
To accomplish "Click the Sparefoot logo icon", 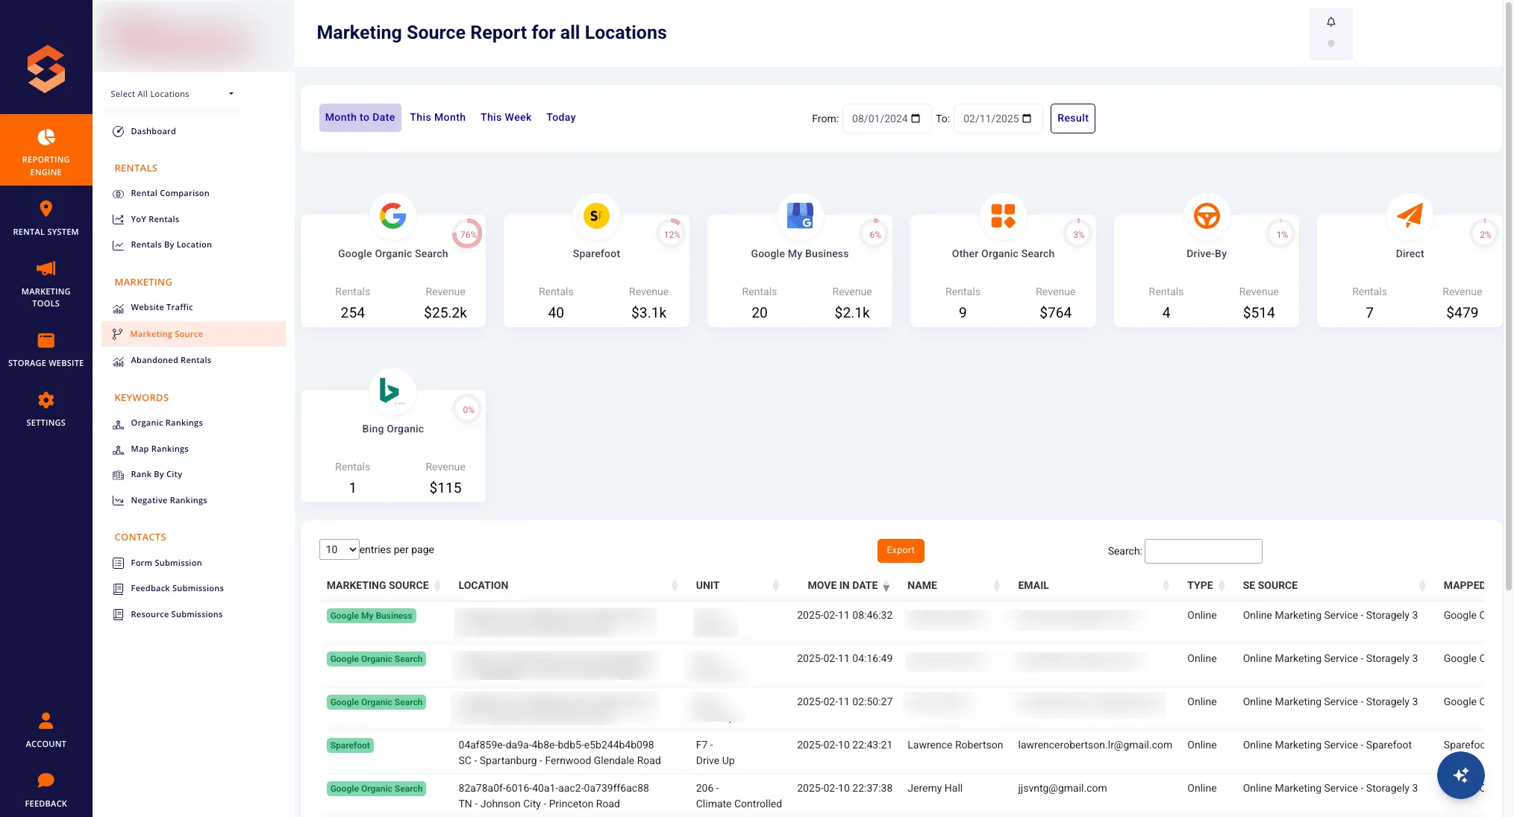I will pyautogui.click(x=596, y=216).
